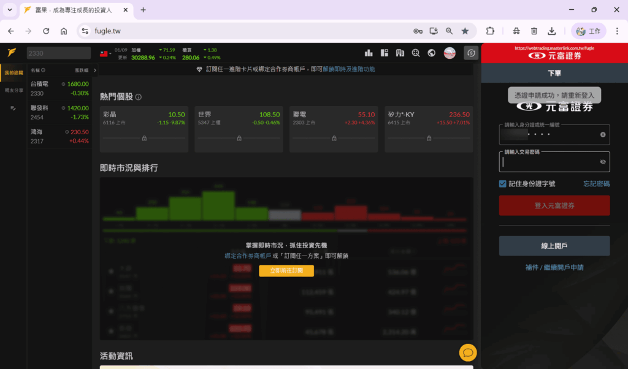
Task: Expand the watchlist panel chevron arrow
Action: 94,70
